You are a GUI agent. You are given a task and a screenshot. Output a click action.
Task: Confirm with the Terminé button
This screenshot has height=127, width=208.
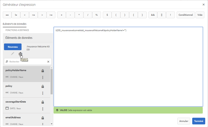click(199, 121)
